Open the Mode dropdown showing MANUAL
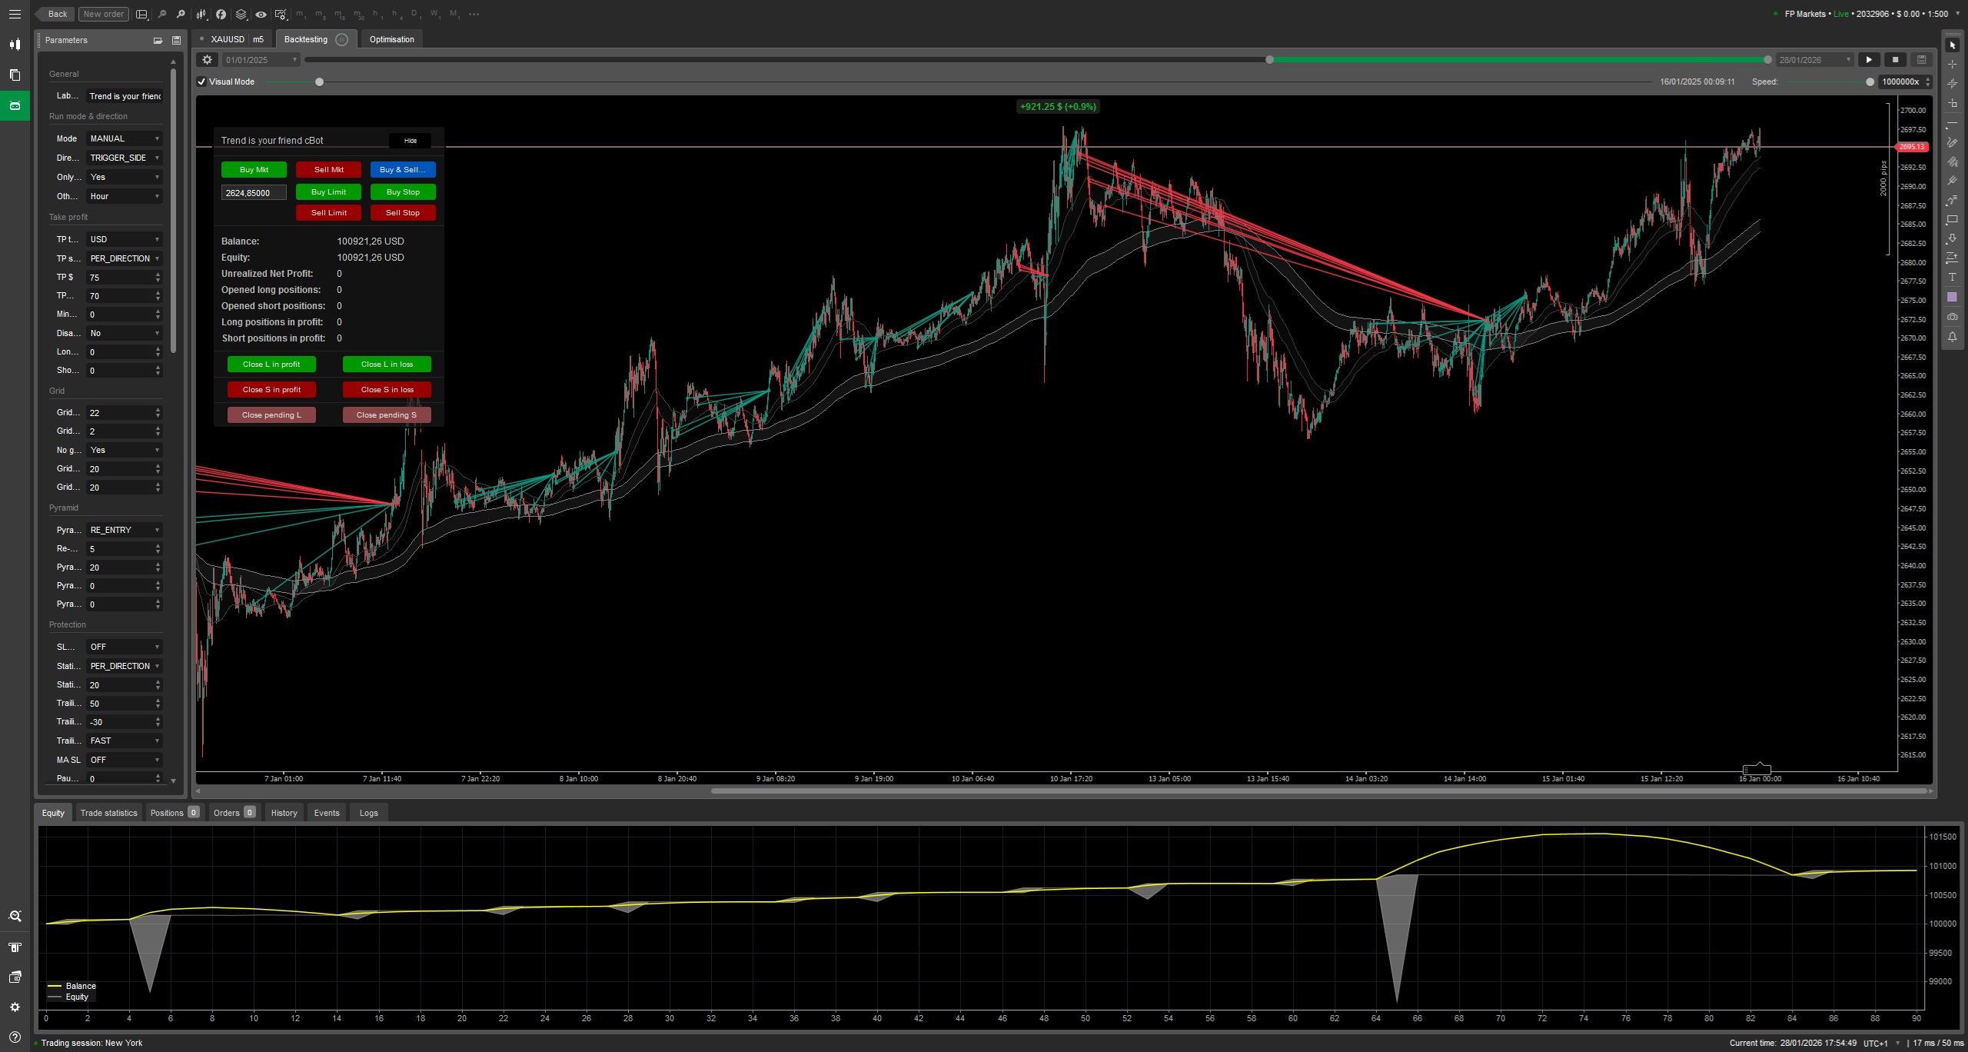The height and width of the screenshot is (1052, 1968). (x=123, y=138)
